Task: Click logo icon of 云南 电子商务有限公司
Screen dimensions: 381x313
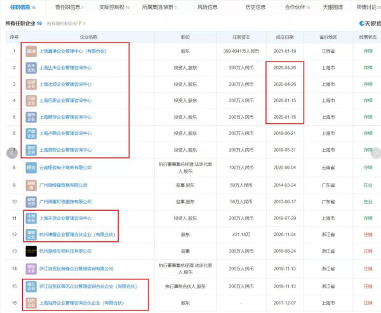Action: (x=31, y=168)
